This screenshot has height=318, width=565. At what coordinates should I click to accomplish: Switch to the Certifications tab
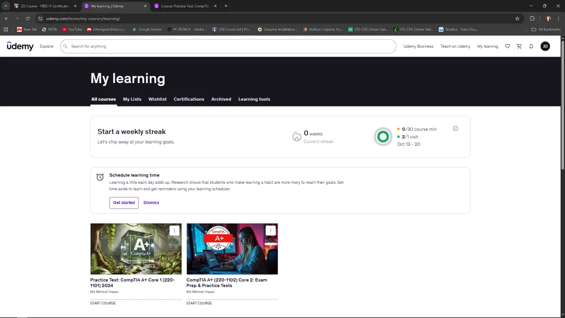pos(189,99)
